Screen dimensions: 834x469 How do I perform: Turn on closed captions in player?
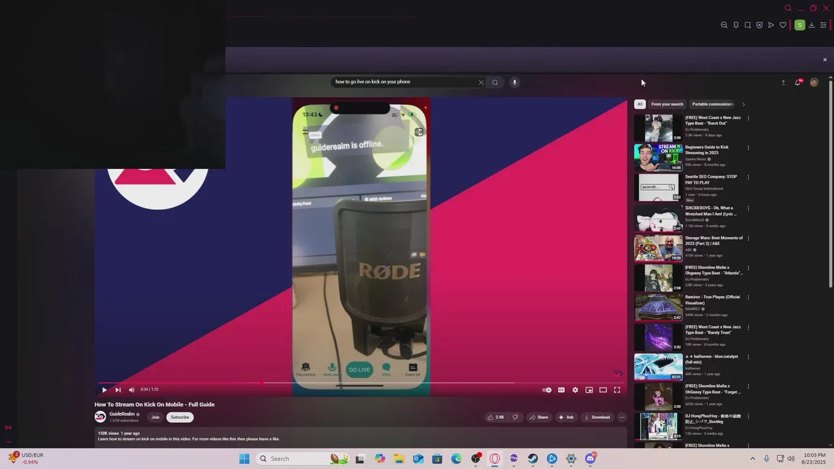[561, 390]
